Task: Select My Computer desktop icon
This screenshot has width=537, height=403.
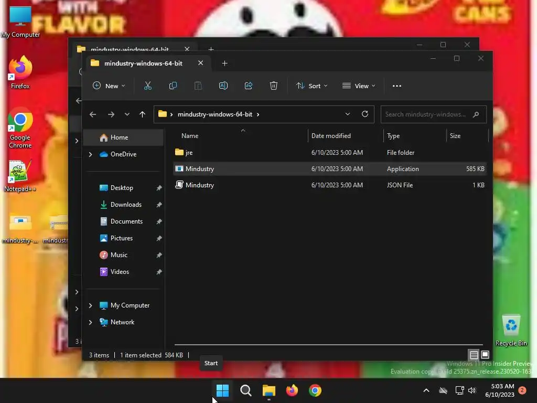Action: [20, 22]
